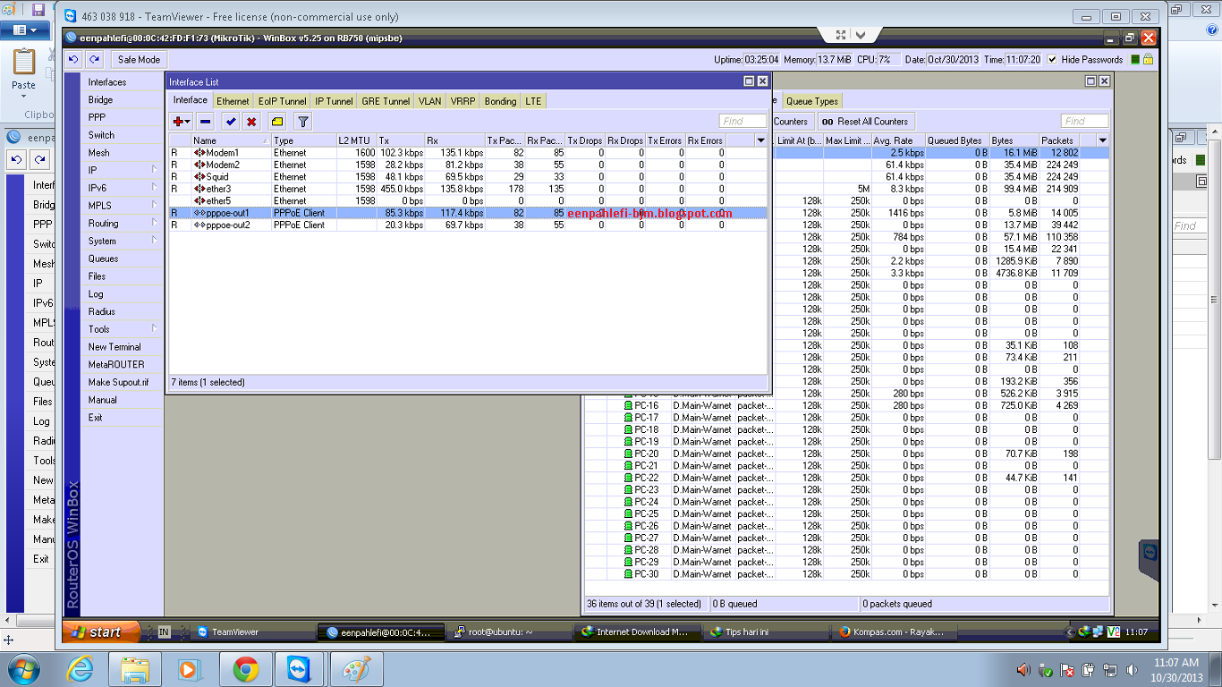Toggle the Hide Passwords checkbox
The height and width of the screenshot is (687, 1222).
pos(1052,60)
